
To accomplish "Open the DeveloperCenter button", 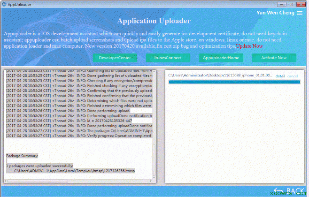I will [x=115, y=58].
